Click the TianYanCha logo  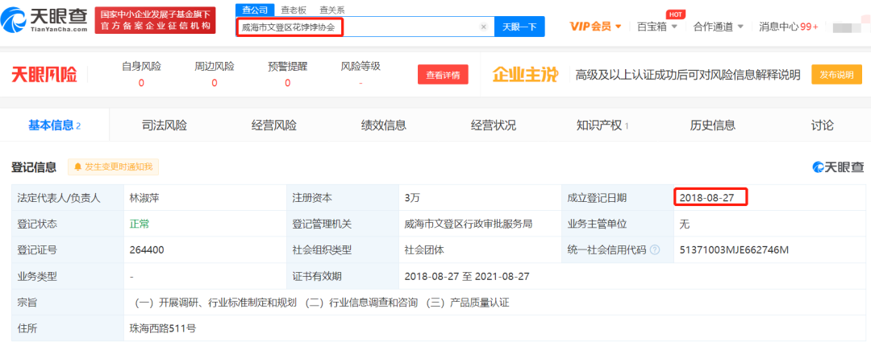click(44, 21)
